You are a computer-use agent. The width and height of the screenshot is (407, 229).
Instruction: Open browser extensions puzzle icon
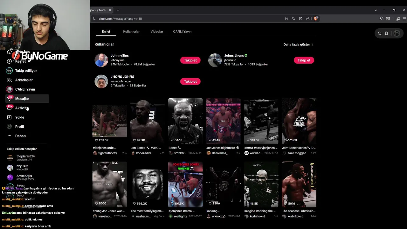tap(382, 19)
